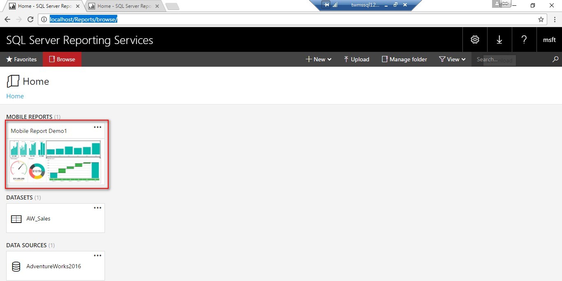Open a new browser tab
Screen dimensions: 562x281
pyautogui.click(x=172, y=6)
